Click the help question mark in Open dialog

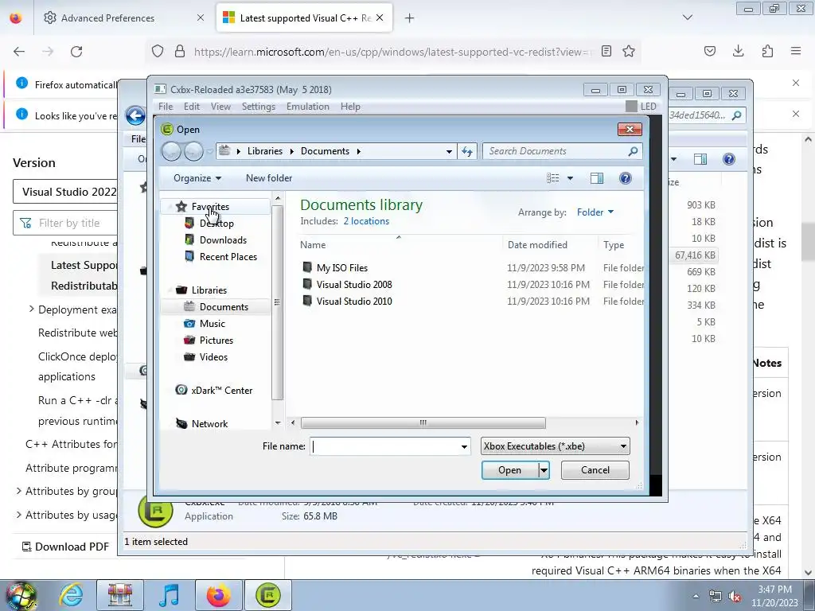click(x=626, y=178)
